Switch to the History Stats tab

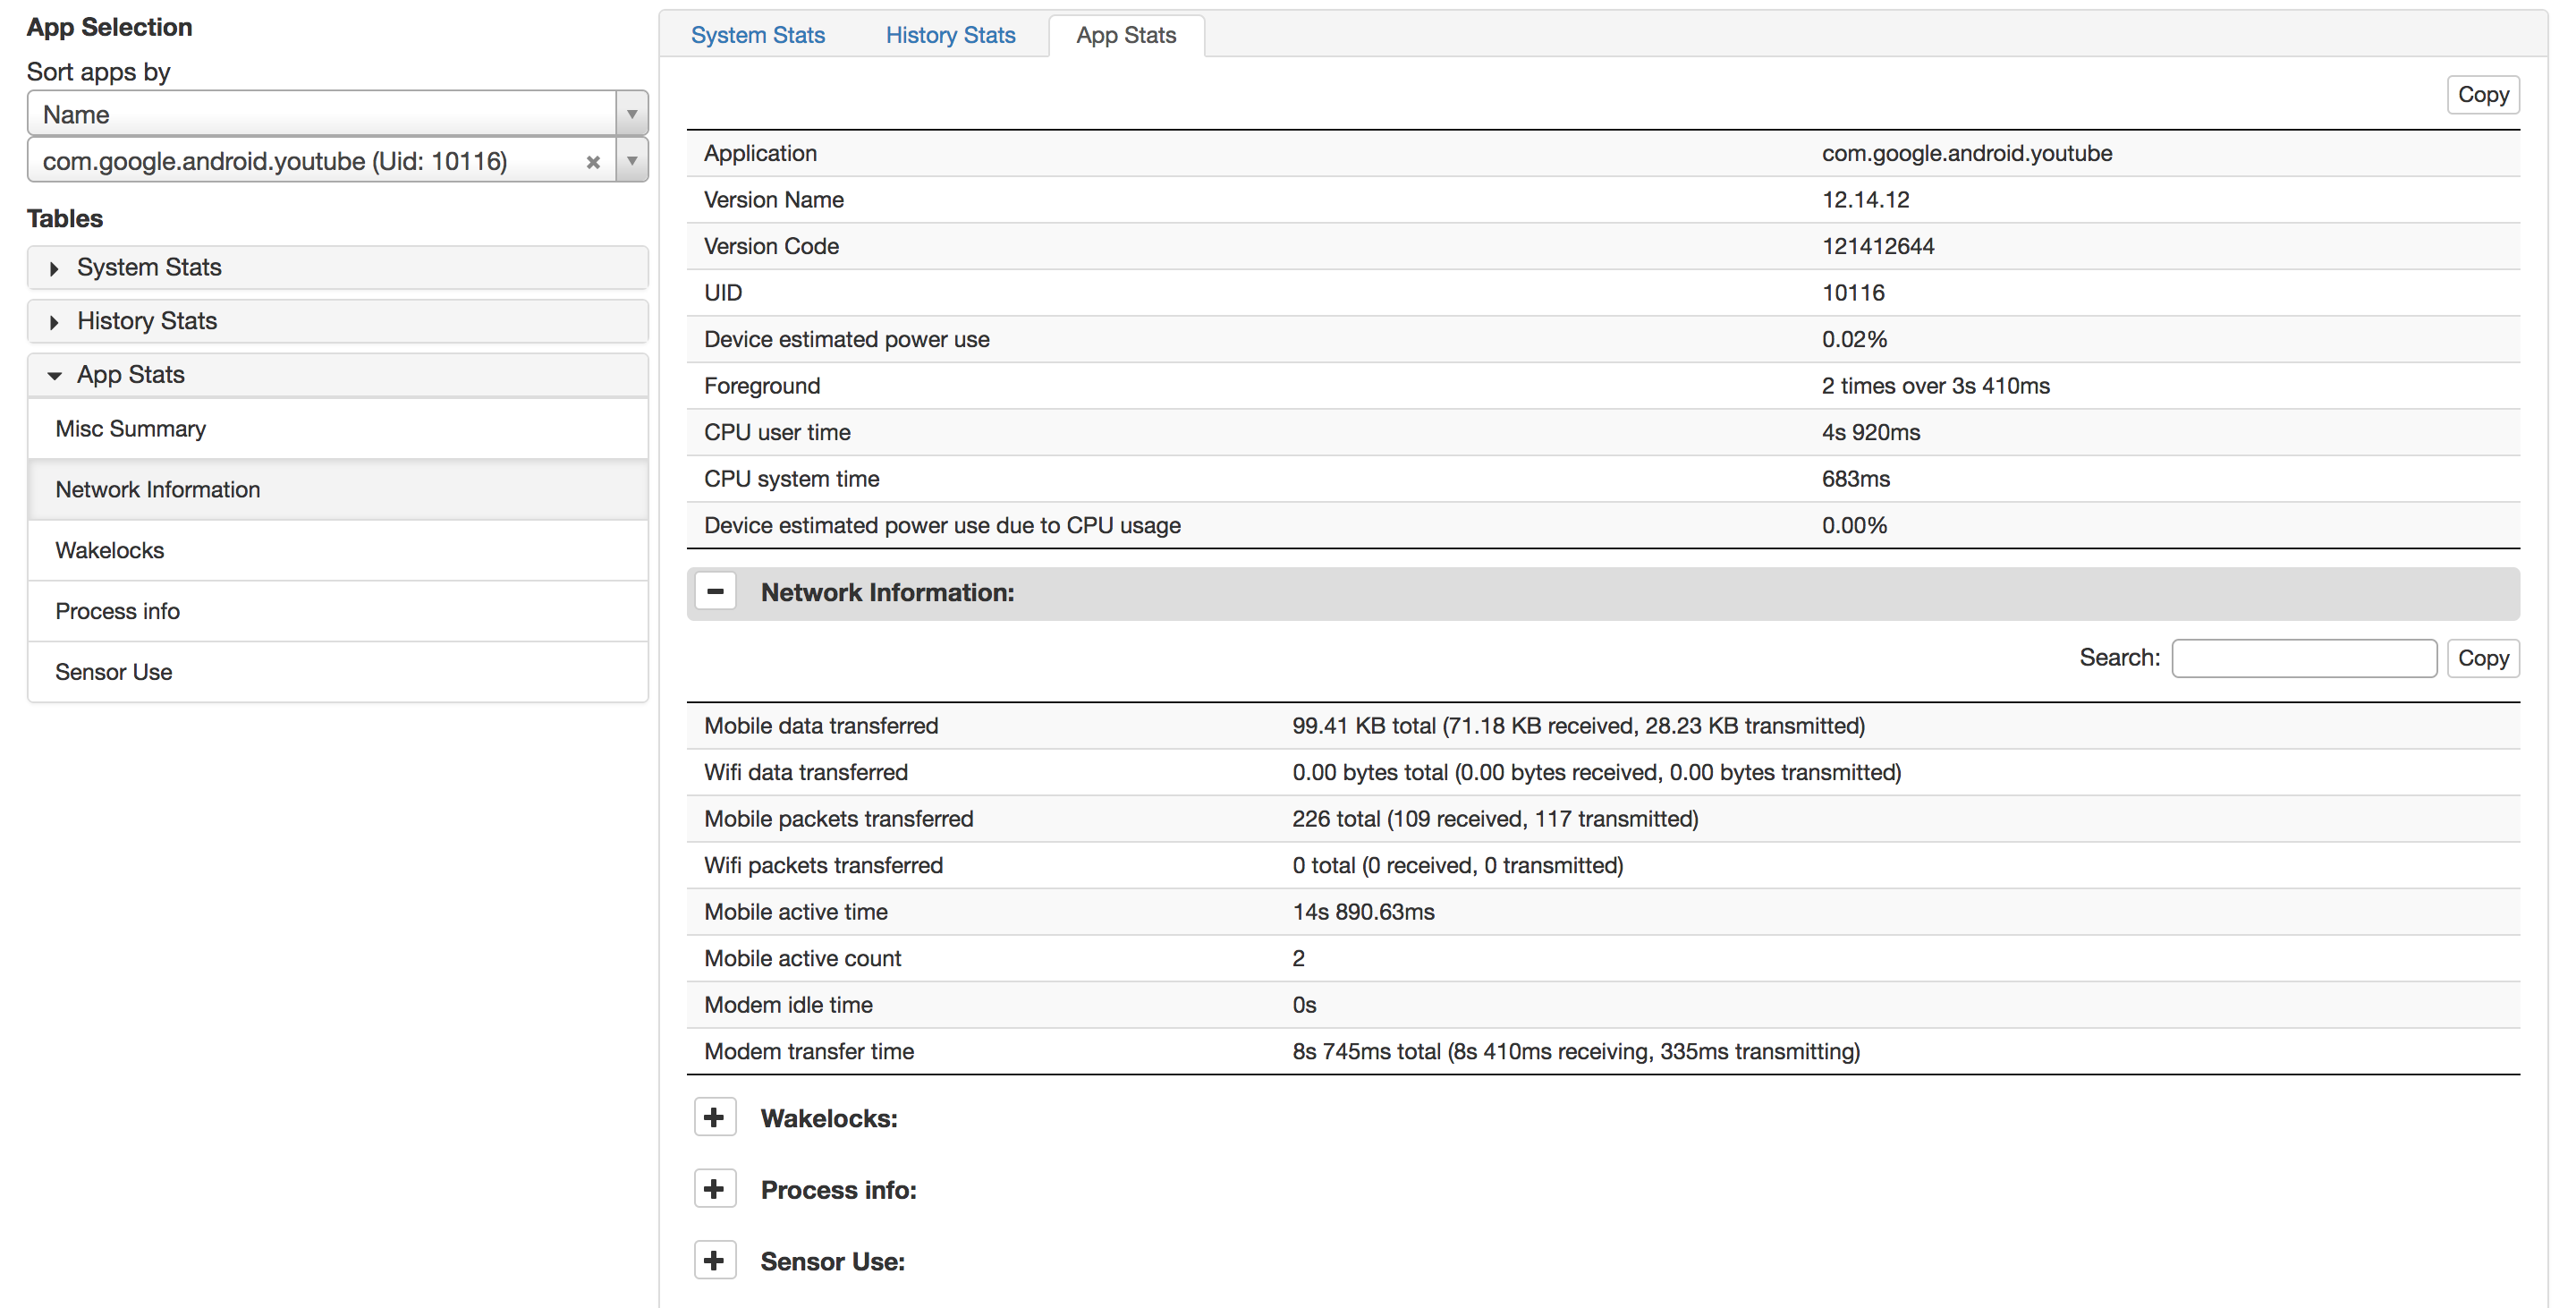pos(949,35)
